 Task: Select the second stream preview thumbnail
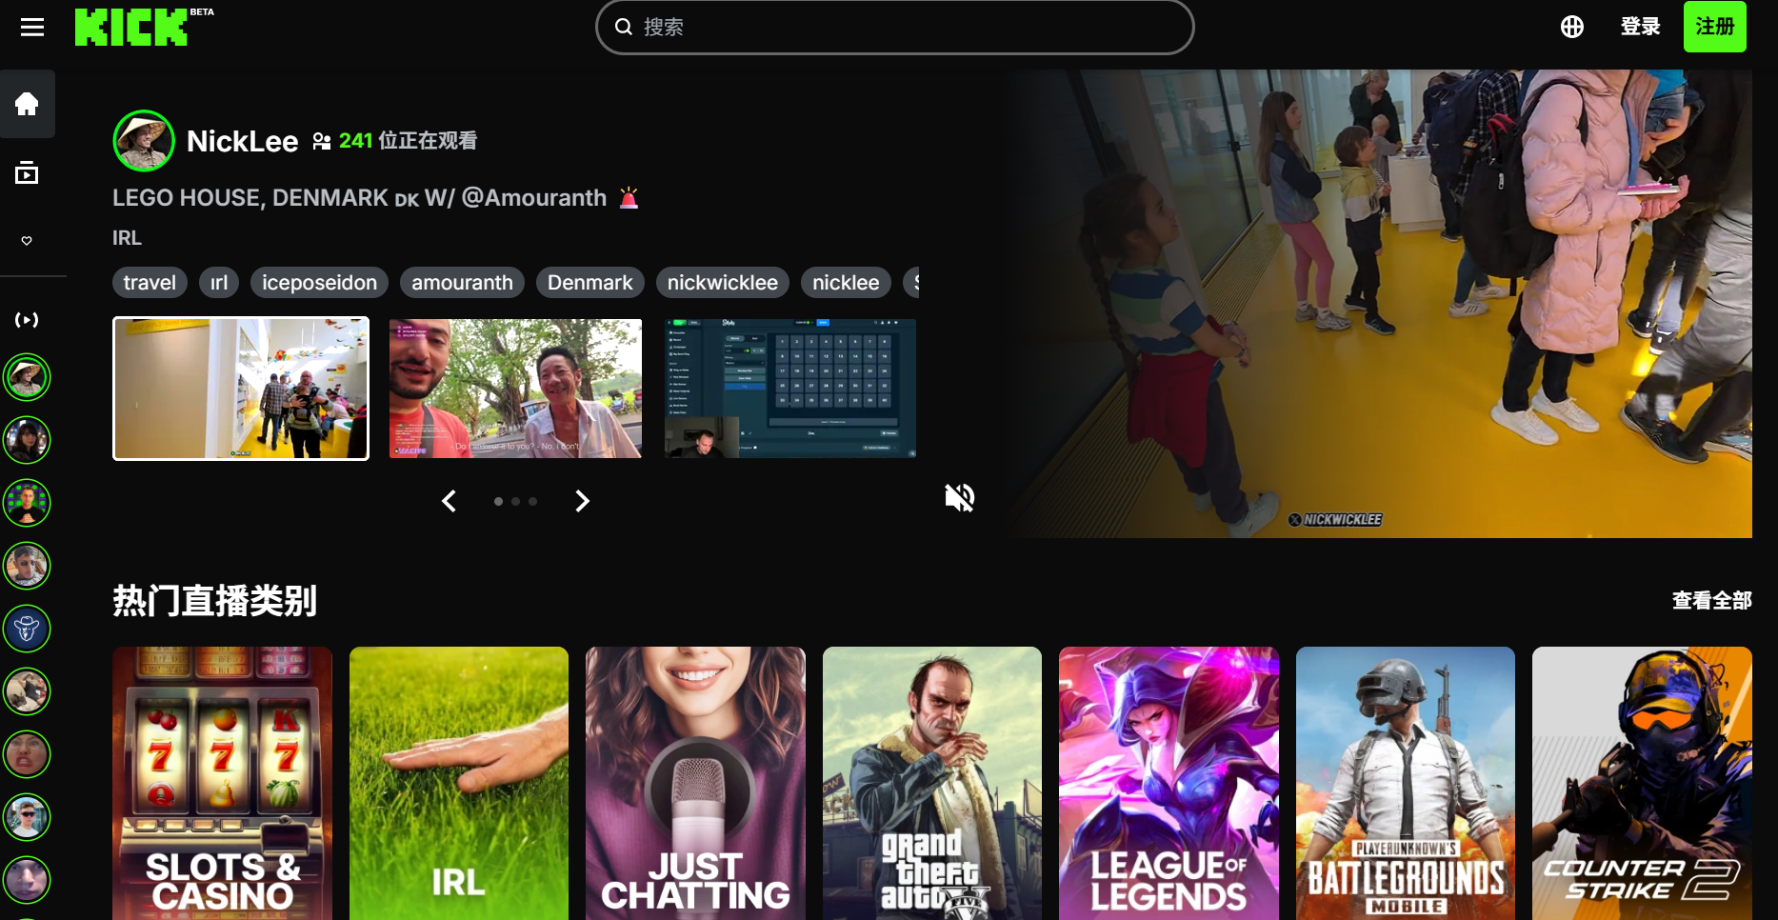(x=515, y=389)
